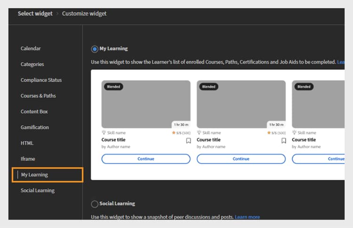Go to Customize widget breadcrumb step
Image resolution: width=353 pixels, height=228 pixels.
(x=84, y=14)
